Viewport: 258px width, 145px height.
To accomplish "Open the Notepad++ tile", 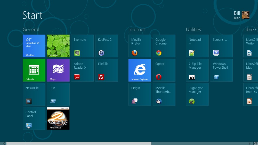I will 197,46.
